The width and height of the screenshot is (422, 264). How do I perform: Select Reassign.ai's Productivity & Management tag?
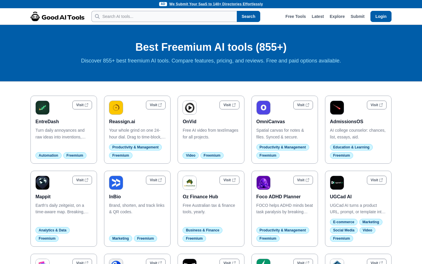coord(135,147)
